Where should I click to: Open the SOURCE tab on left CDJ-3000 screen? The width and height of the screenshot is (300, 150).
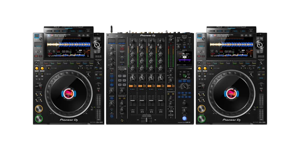pyautogui.click(x=49, y=31)
